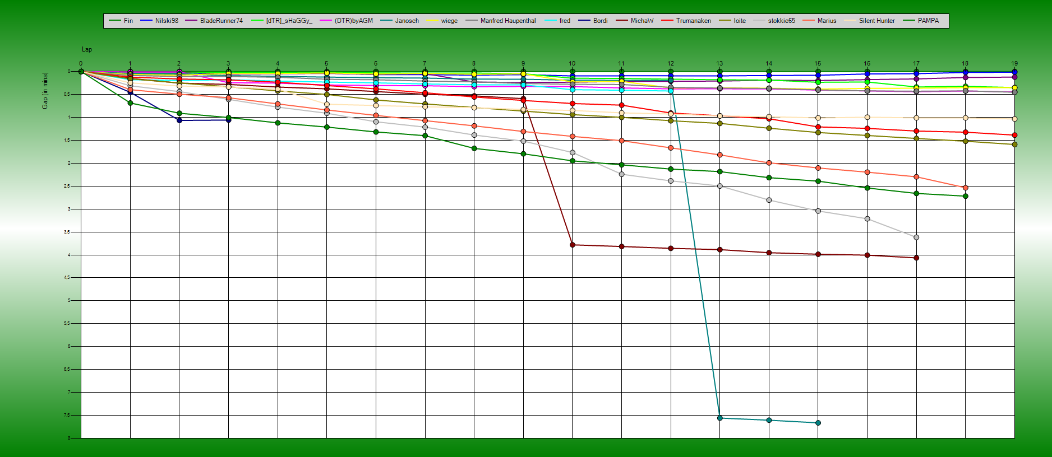Click the dark green data point at lap 18
Viewport: 1052px width, 457px height.
[965, 196]
